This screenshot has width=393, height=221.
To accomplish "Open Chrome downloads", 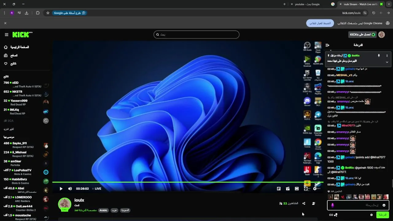I will (26, 13).
